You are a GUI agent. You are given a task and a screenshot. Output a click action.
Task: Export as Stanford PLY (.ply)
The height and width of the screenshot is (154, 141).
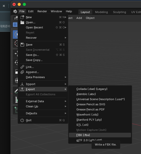[100, 120]
